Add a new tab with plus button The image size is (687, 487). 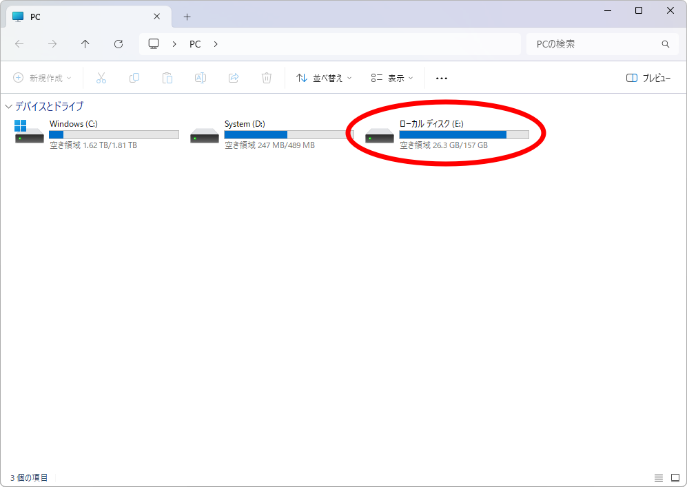187,17
